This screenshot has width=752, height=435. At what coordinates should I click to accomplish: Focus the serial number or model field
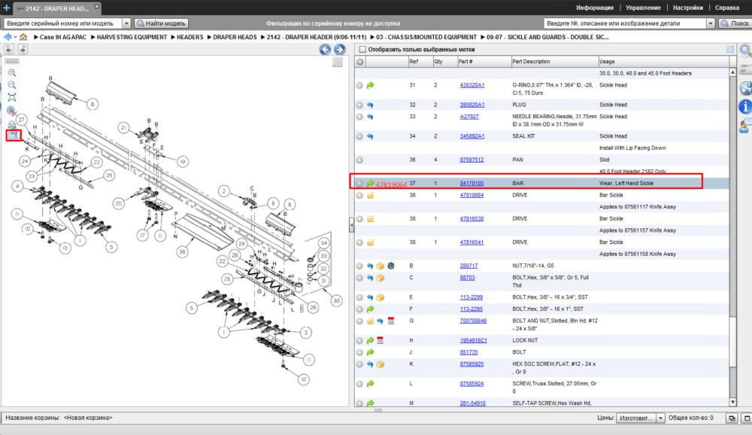(63, 23)
